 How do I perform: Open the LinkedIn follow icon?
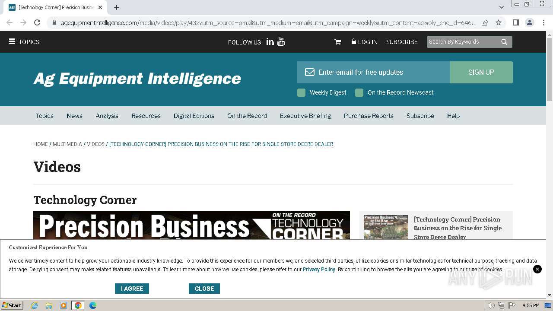pyautogui.click(x=270, y=42)
